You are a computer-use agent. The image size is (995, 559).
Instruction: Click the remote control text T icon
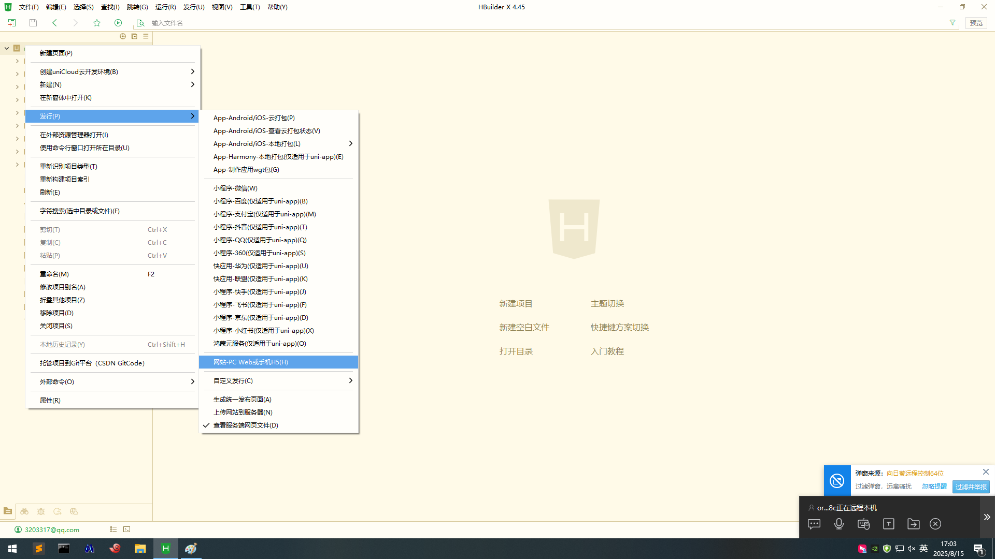pyautogui.click(x=889, y=524)
